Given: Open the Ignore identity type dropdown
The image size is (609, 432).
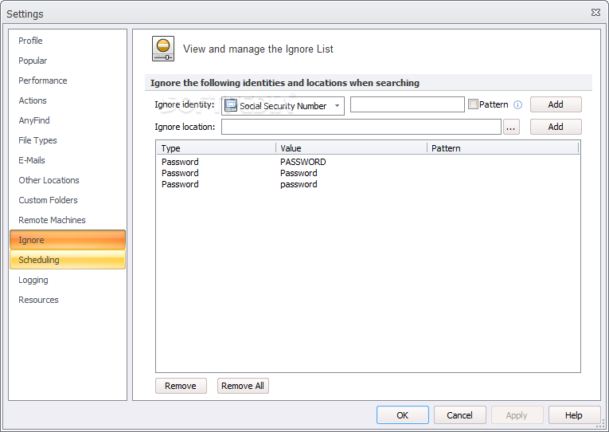Looking at the screenshot, I should click(283, 106).
